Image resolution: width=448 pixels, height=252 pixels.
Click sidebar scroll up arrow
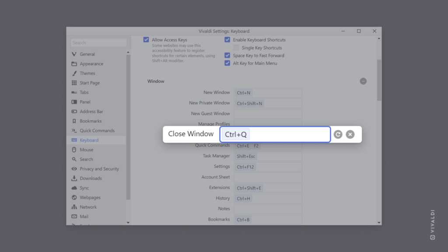128,52
